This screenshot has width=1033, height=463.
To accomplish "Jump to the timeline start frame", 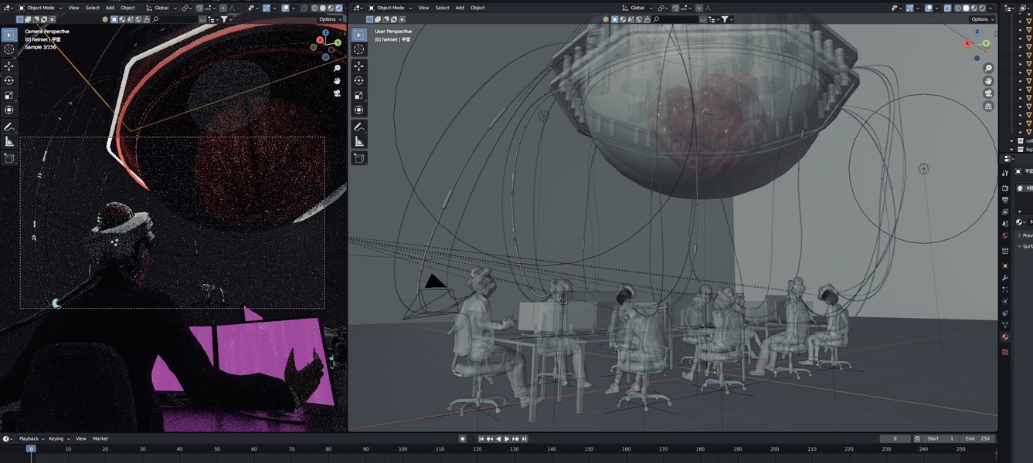I will click(481, 438).
